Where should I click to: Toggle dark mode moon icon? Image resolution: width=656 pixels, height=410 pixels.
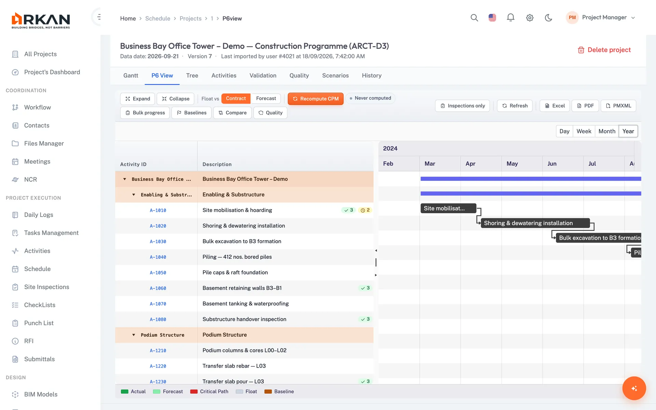[548, 17]
